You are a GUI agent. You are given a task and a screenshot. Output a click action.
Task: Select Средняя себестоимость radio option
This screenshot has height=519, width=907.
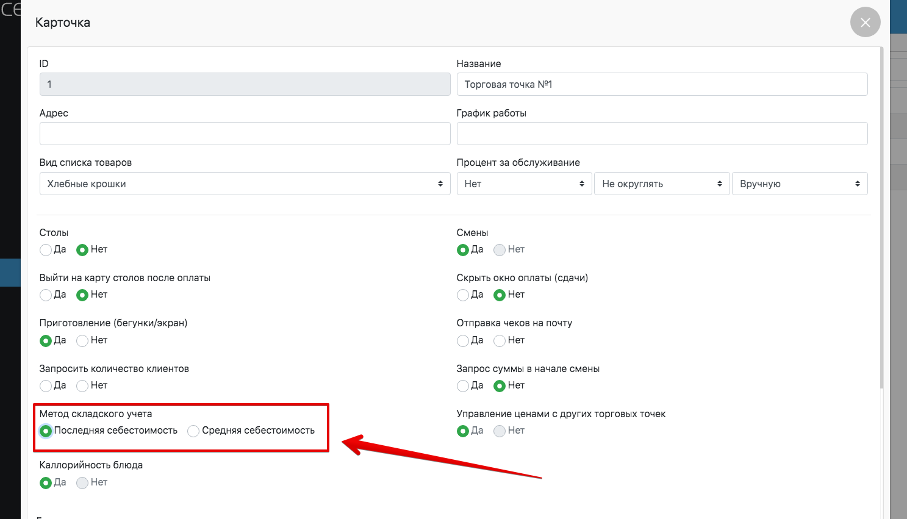point(193,431)
